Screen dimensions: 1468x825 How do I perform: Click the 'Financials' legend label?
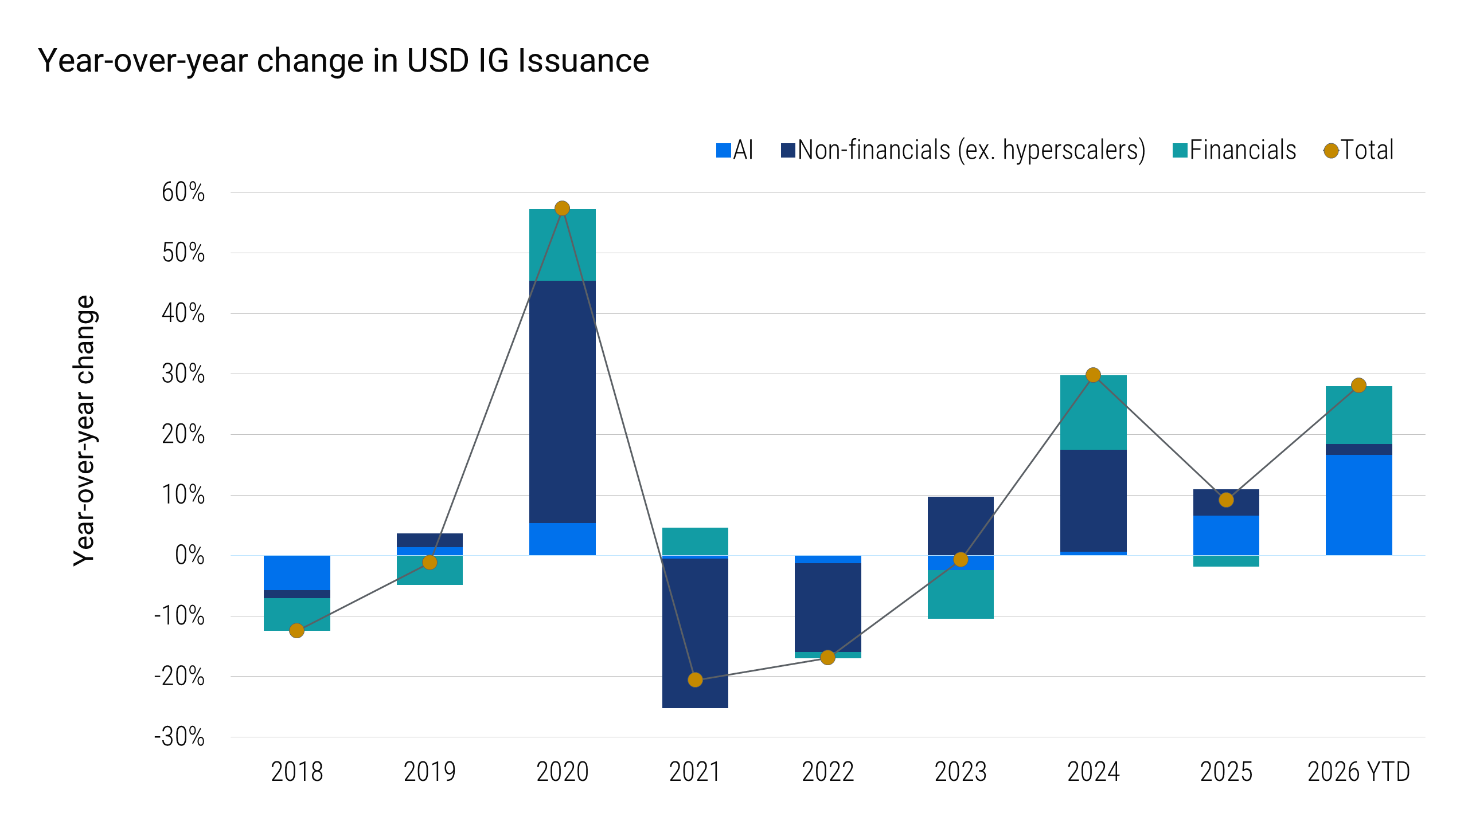[x=1243, y=150]
